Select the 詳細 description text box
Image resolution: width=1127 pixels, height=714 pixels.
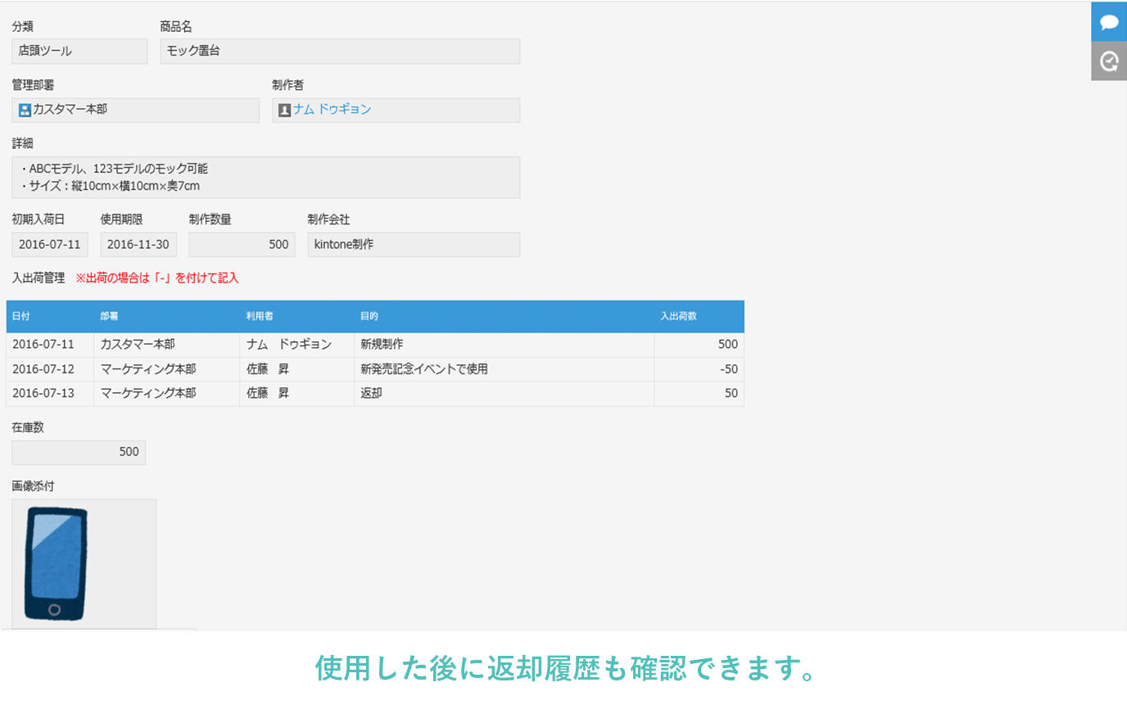[x=265, y=178]
